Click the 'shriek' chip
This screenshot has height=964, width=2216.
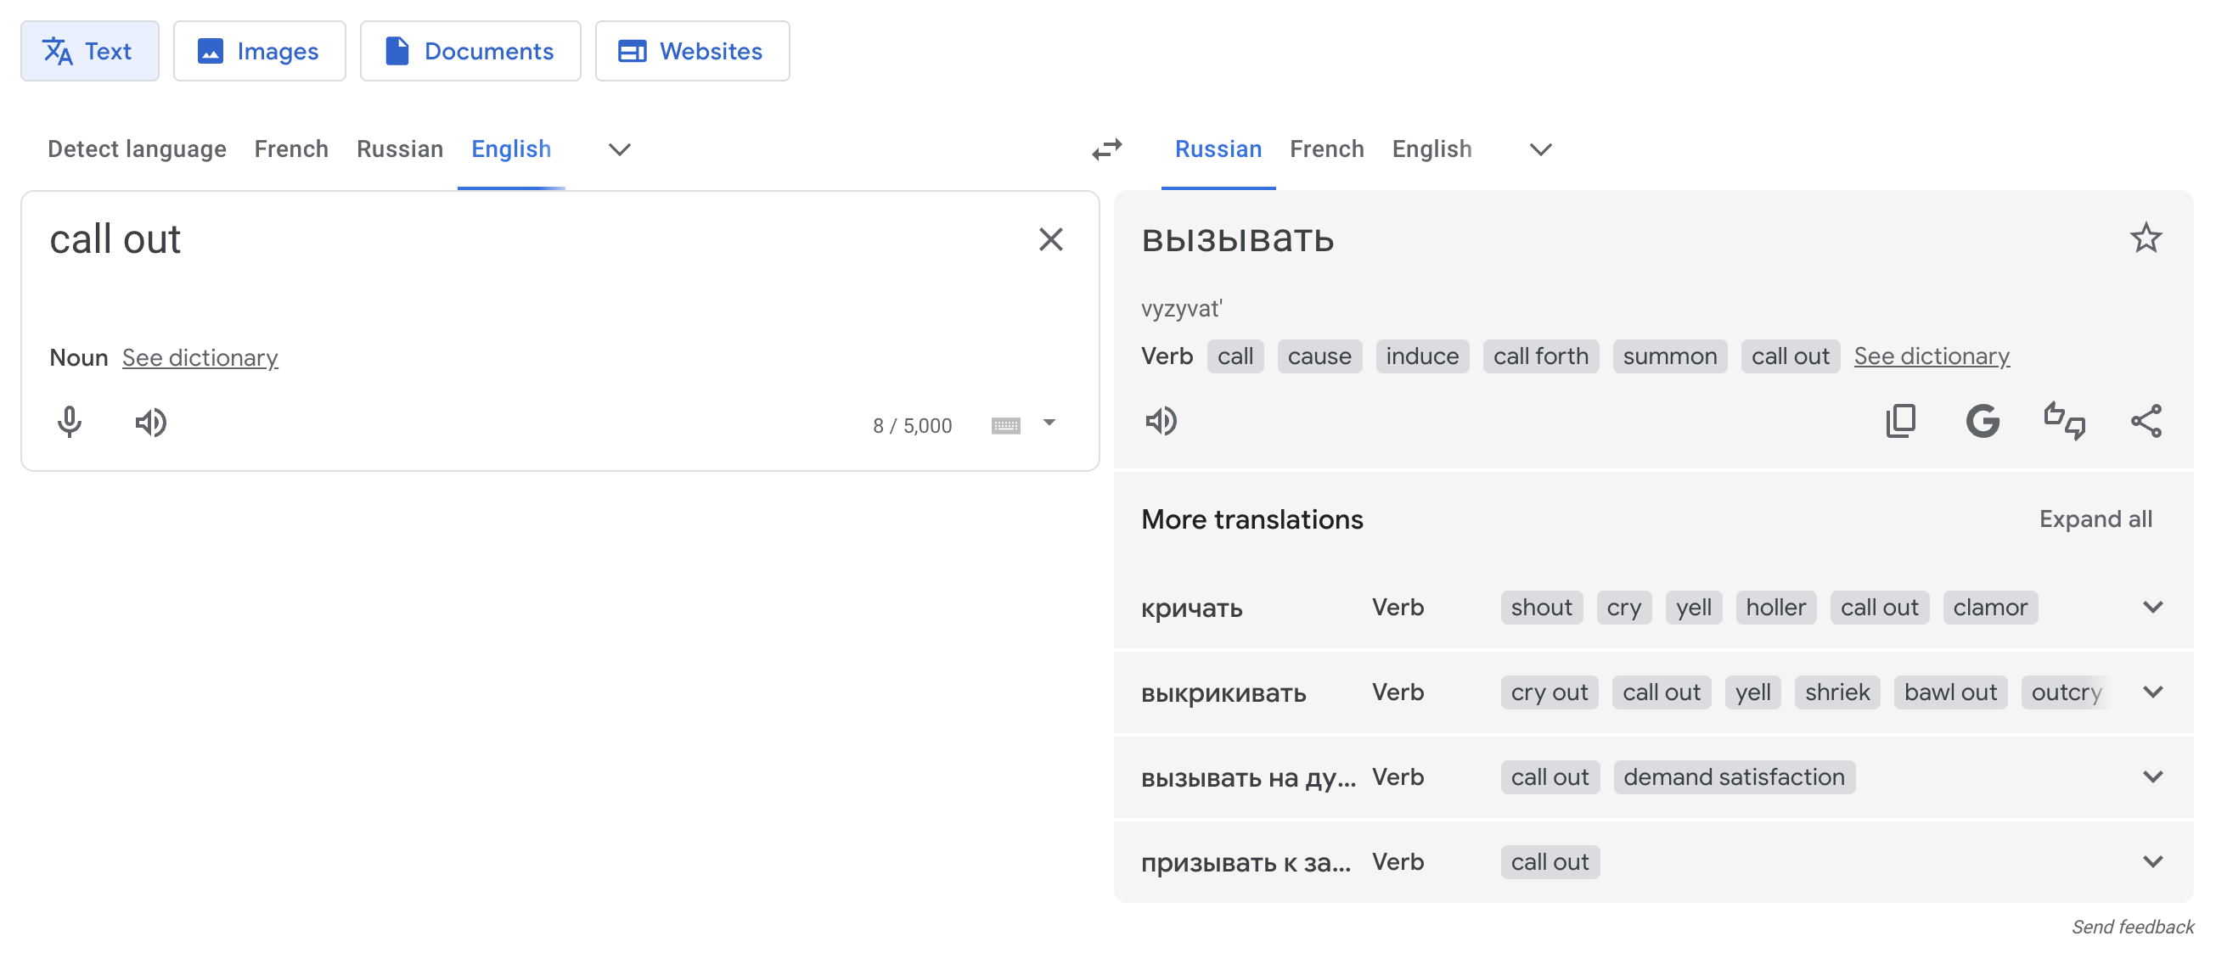click(1836, 692)
